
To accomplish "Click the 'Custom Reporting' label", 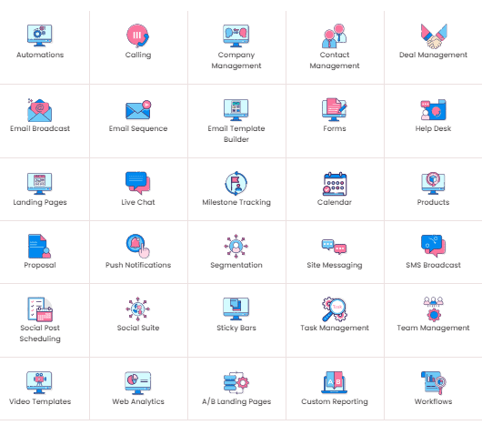I will pos(335,402).
